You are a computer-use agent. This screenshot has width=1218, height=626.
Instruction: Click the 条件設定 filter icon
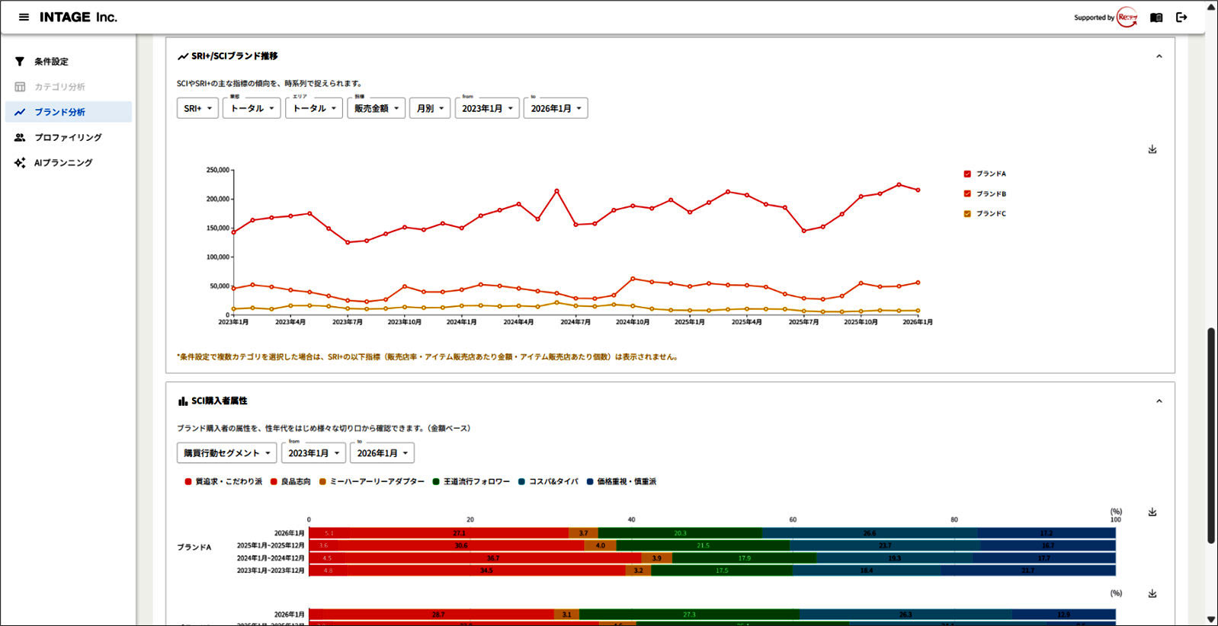(x=20, y=62)
